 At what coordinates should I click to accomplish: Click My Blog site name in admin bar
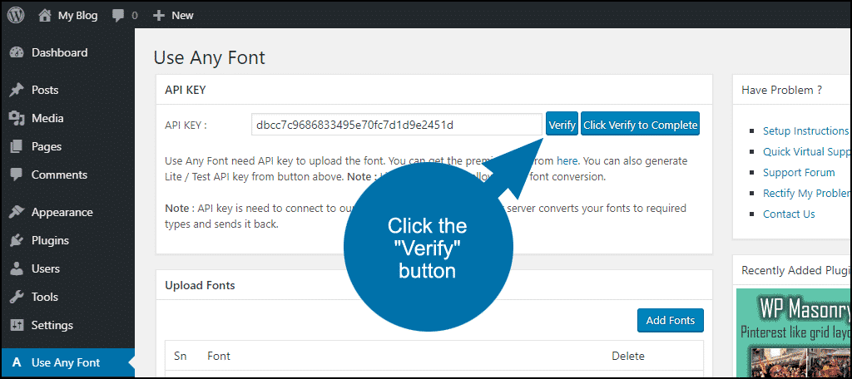[x=77, y=16]
